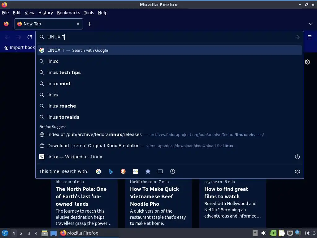
Task: Open the History menu
Action: (x=46, y=13)
